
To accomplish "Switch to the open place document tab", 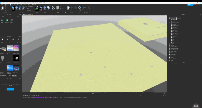I will [28, 15].
